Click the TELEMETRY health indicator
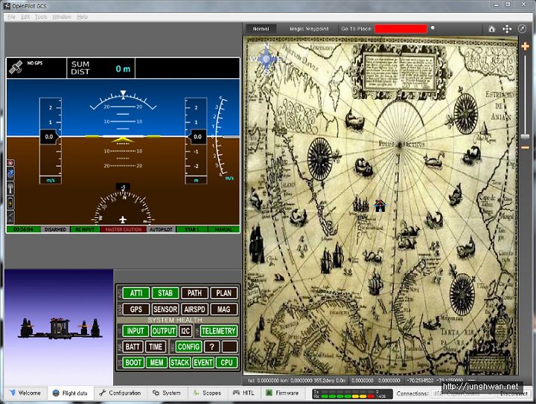This screenshot has height=404, width=536. pyautogui.click(x=218, y=331)
